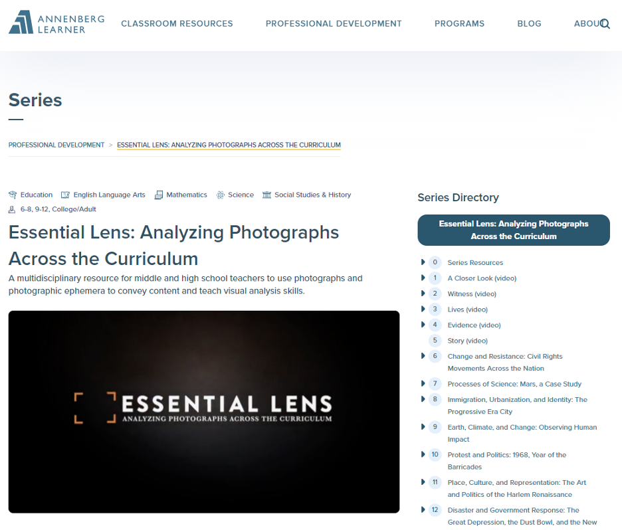Expand the Processes of Science arrow
Viewport: 622px width, 530px height.
coord(423,383)
